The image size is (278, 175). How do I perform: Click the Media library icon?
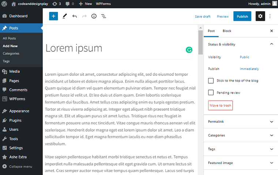pos(5,71)
